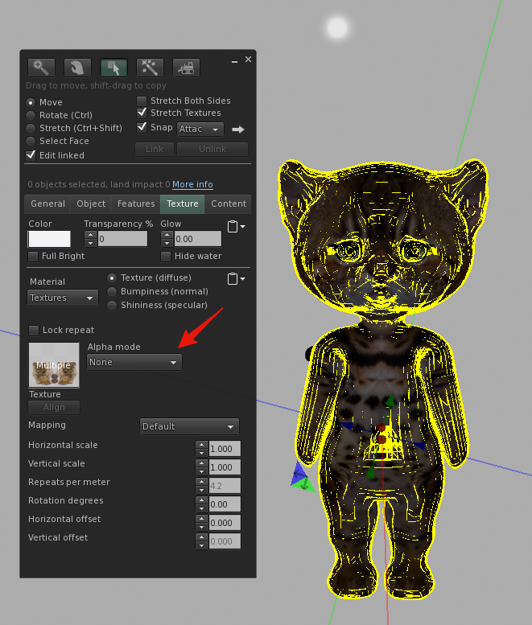
Task: Click the Repeats per meter field
Action: (225, 486)
